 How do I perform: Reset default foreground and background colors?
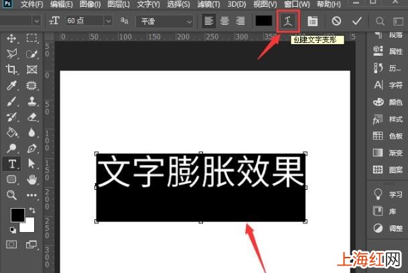click(13, 230)
